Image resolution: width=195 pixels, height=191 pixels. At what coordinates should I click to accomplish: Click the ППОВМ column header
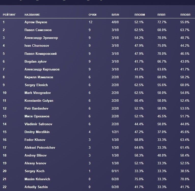(140, 15)
